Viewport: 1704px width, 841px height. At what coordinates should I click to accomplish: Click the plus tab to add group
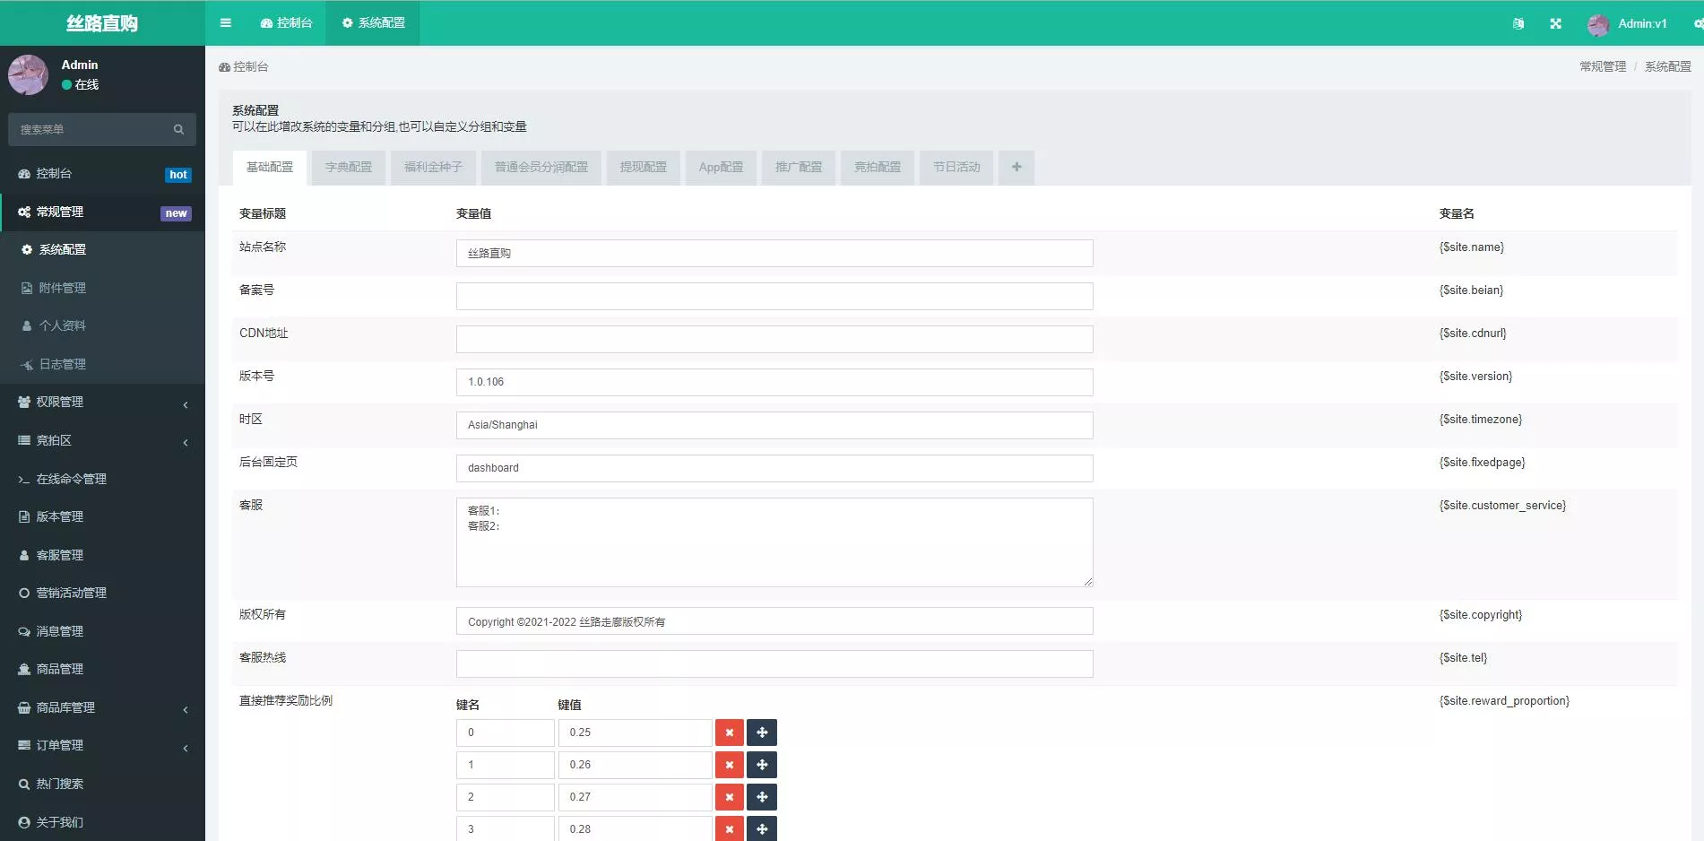pos(1016,168)
